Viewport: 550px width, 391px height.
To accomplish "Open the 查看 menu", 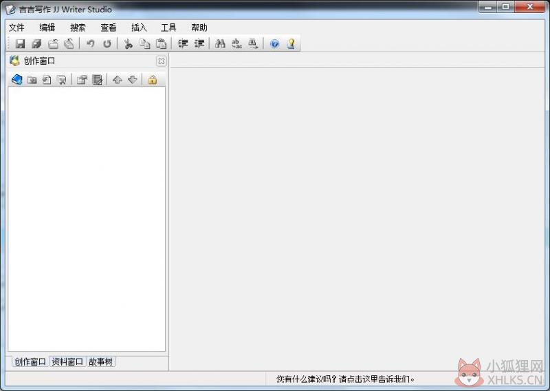I will (109, 28).
